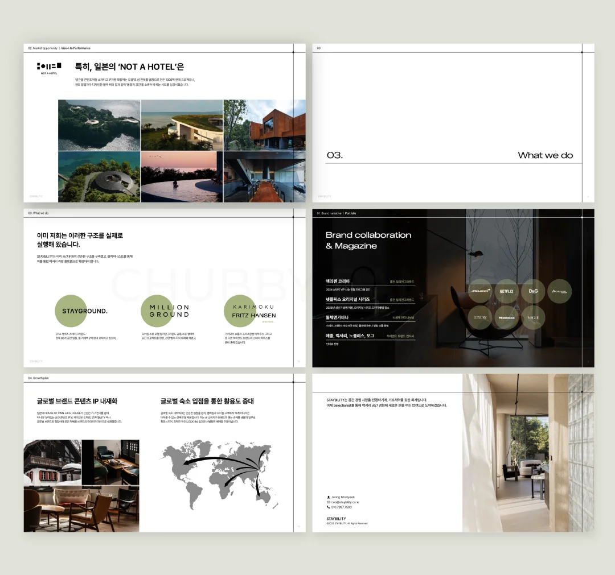Click the 'Brand collaboration & Magazine' heading
This screenshot has width=615, height=575.
368,241
